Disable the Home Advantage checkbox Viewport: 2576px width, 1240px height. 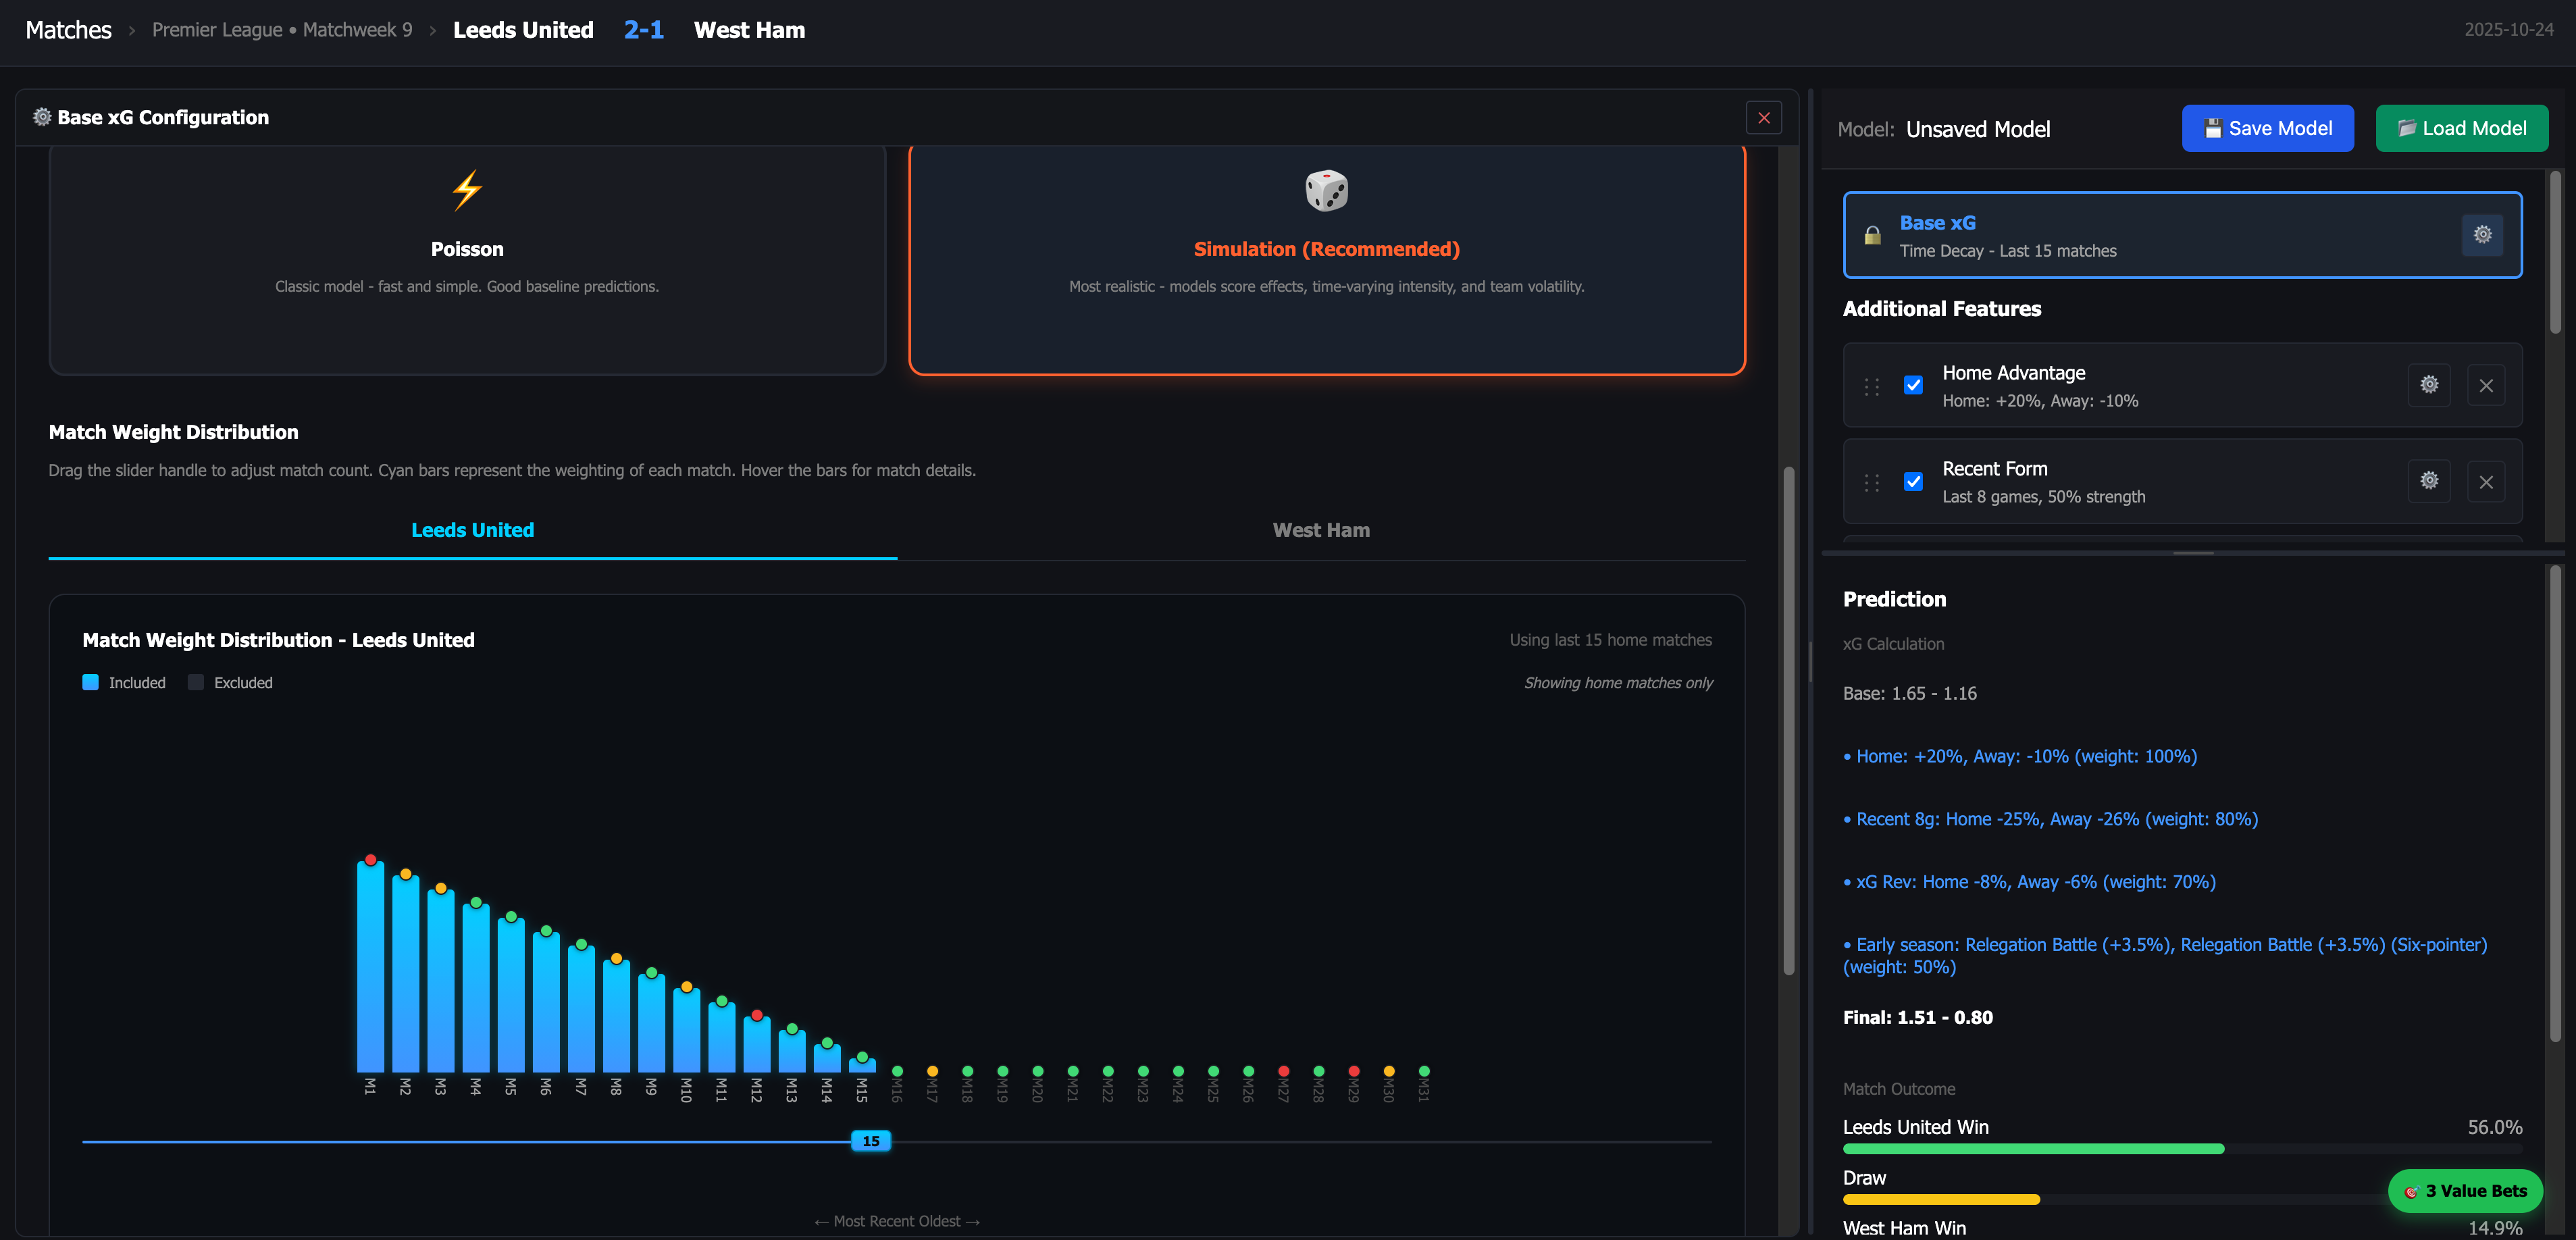(x=1913, y=384)
